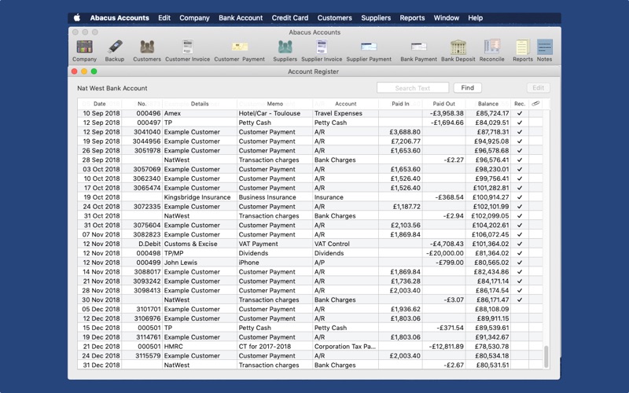Open the Abacus Accounts menu
The height and width of the screenshot is (393, 629).
(120, 18)
